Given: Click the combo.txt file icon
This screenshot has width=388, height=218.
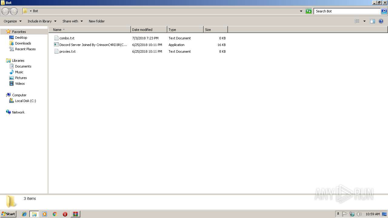Looking at the screenshot, I should [x=56, y=38].
